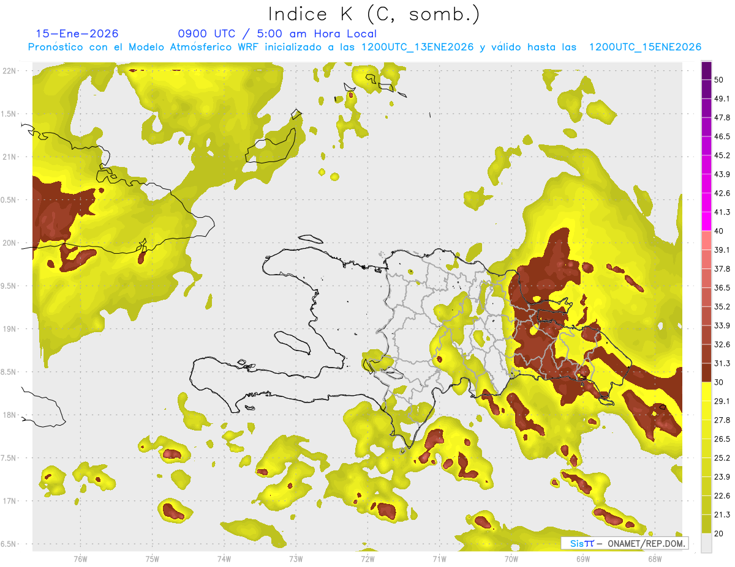The height and width of the screenshot is (567, 735).
Task: Click the "0900 UTC / 5:00 am Hora Local" time
Action: pos(277,34)
